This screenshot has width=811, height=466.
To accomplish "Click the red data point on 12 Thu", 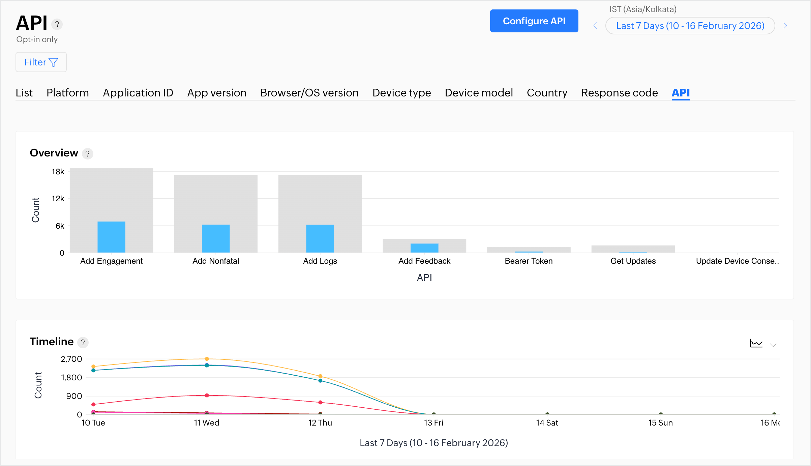I will click(320, 402).
